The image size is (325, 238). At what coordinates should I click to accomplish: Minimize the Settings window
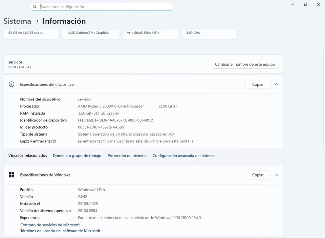click(292, 5)
